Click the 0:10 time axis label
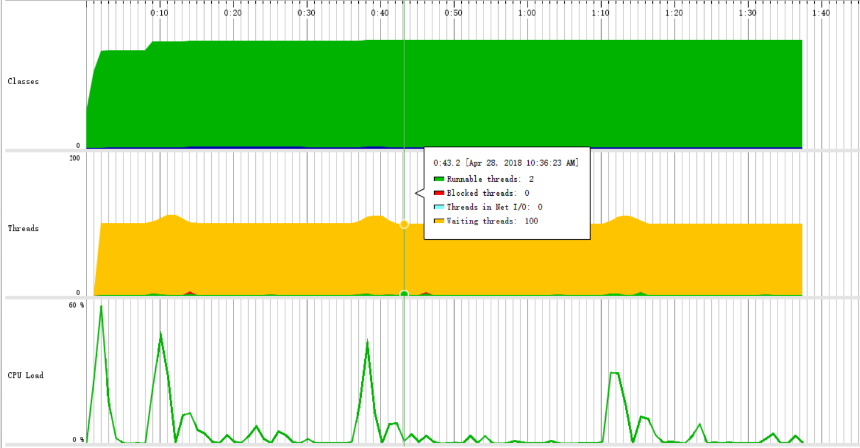Viewport: 860px width, 448px height. click(x=159, y=13)
